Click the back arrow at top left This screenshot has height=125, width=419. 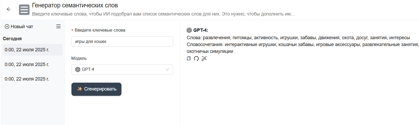click(9, 9)
